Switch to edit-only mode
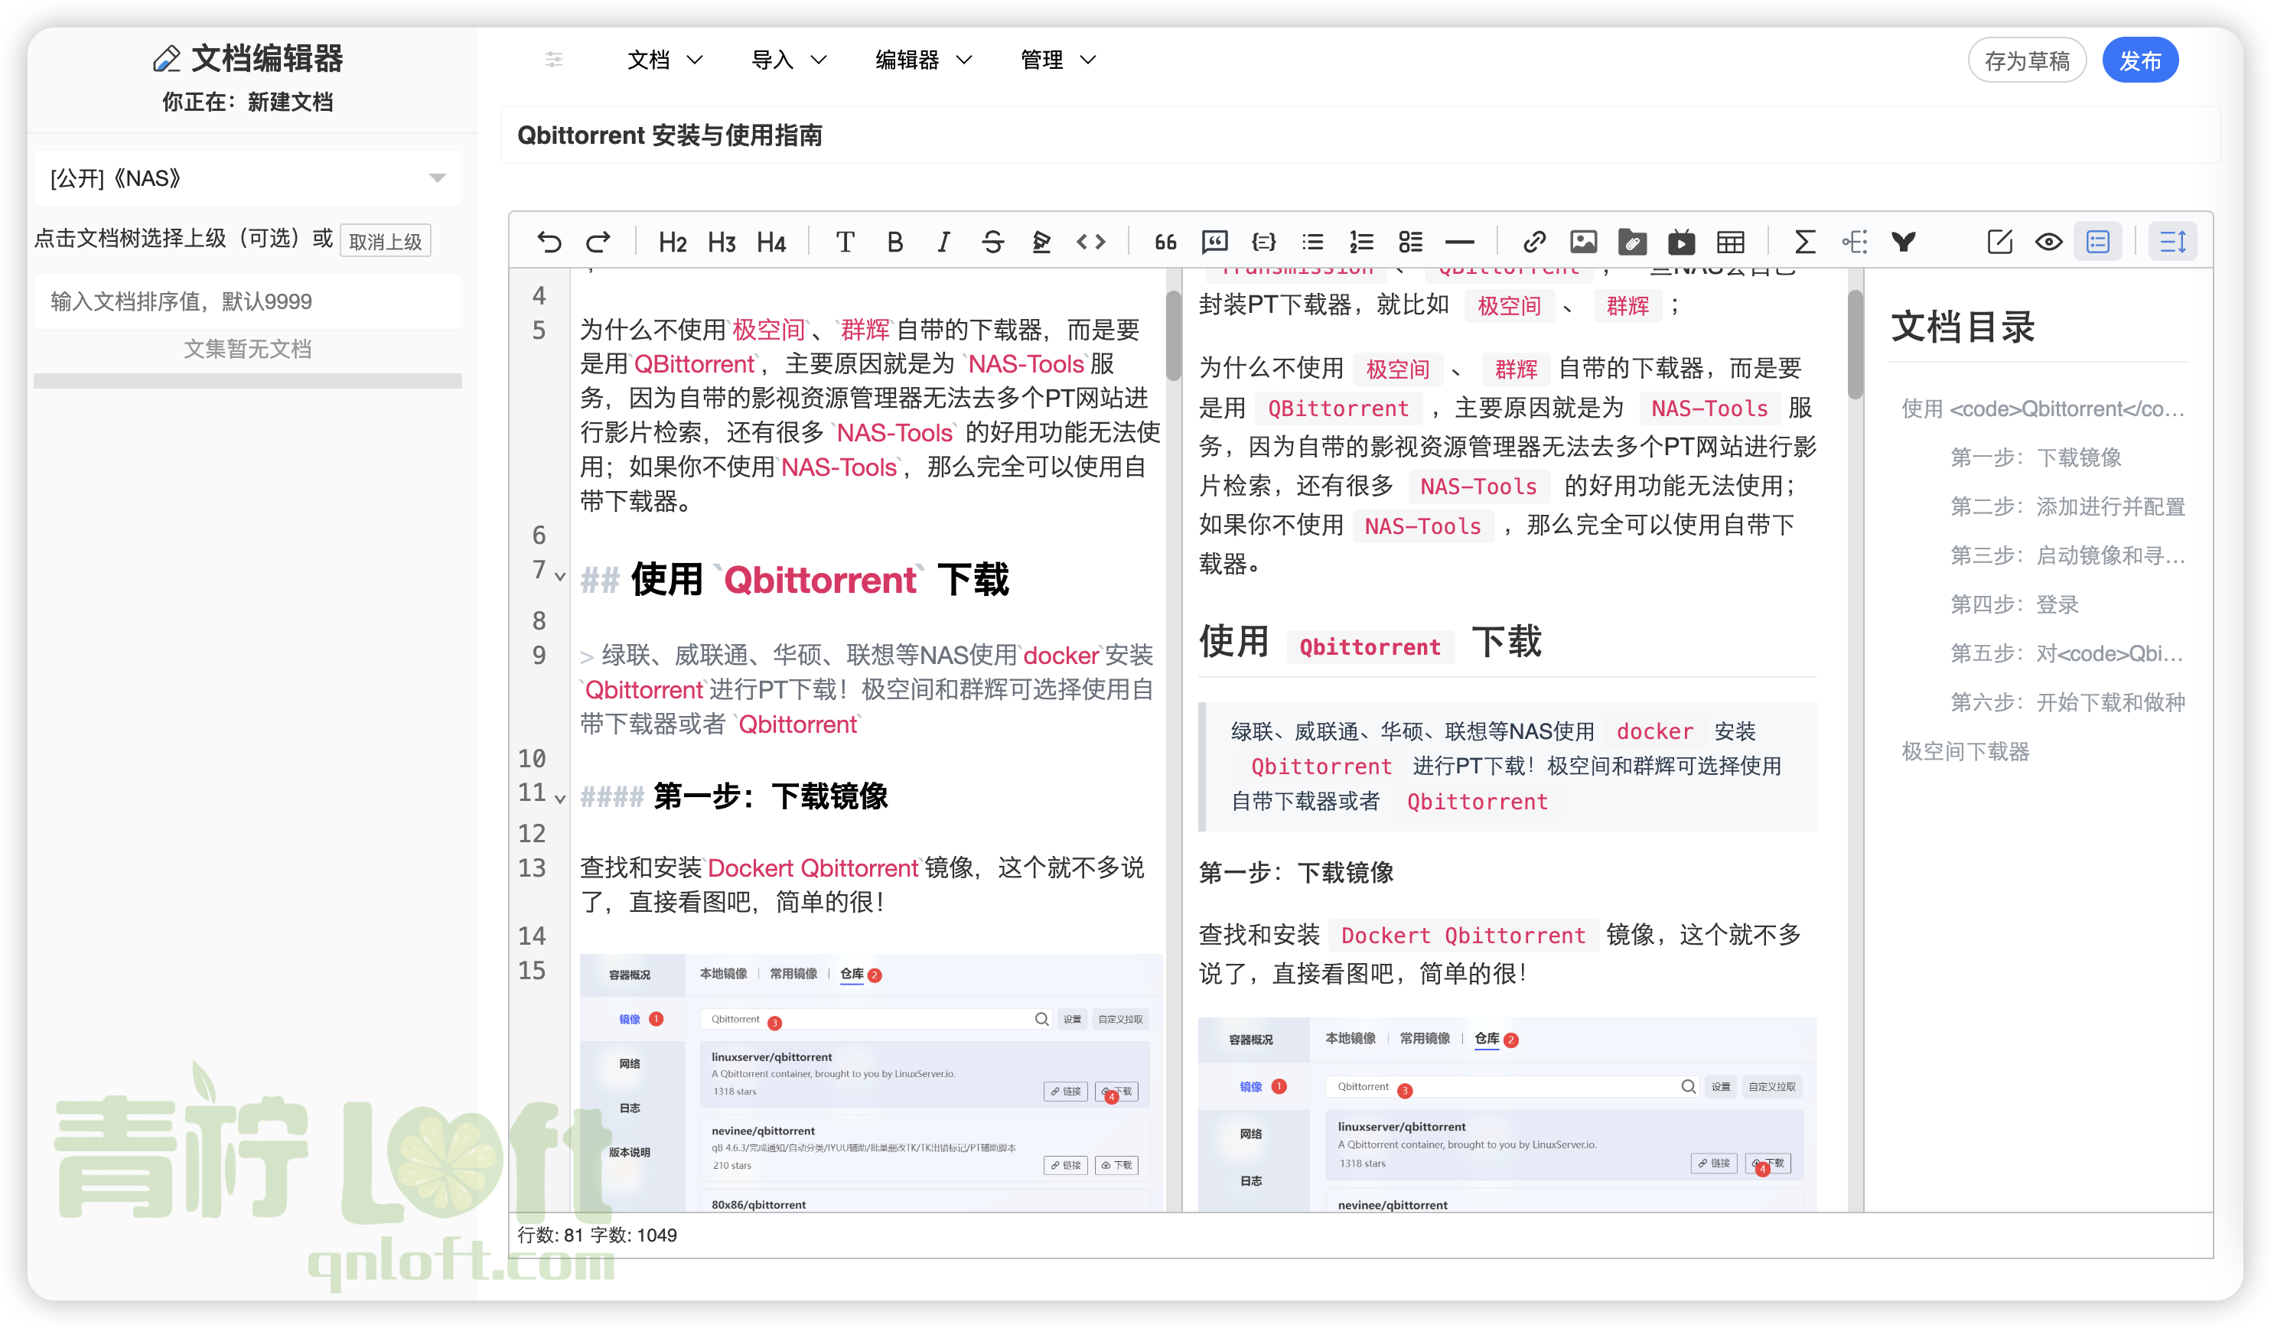Viewport: 2271px width, 1328px height. point(1999,242)
